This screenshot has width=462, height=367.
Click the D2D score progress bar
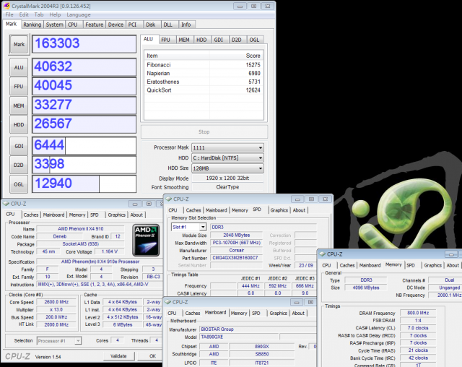click(84, 165)
